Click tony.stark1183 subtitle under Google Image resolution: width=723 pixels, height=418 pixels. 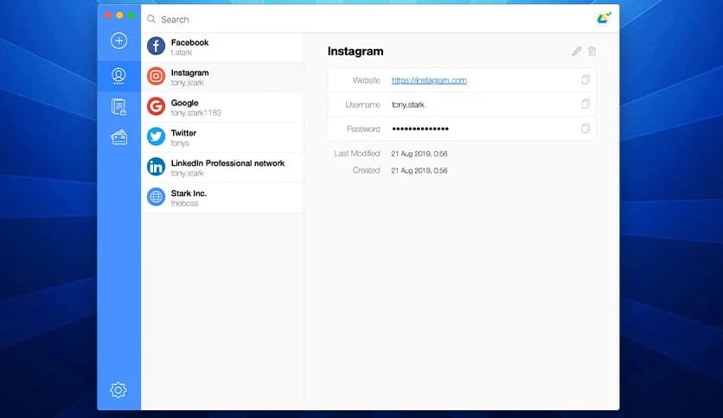[x=196, y=113]
